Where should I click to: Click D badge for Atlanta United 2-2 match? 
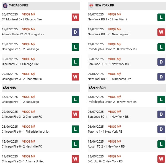[x=75, y=32]
